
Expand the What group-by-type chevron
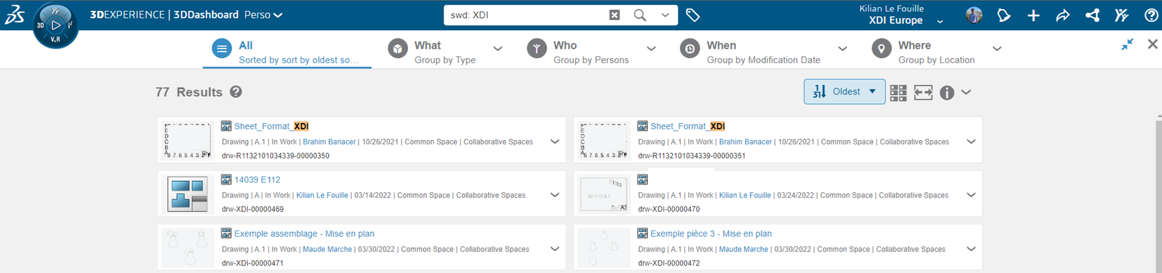[x=497, y=49]
